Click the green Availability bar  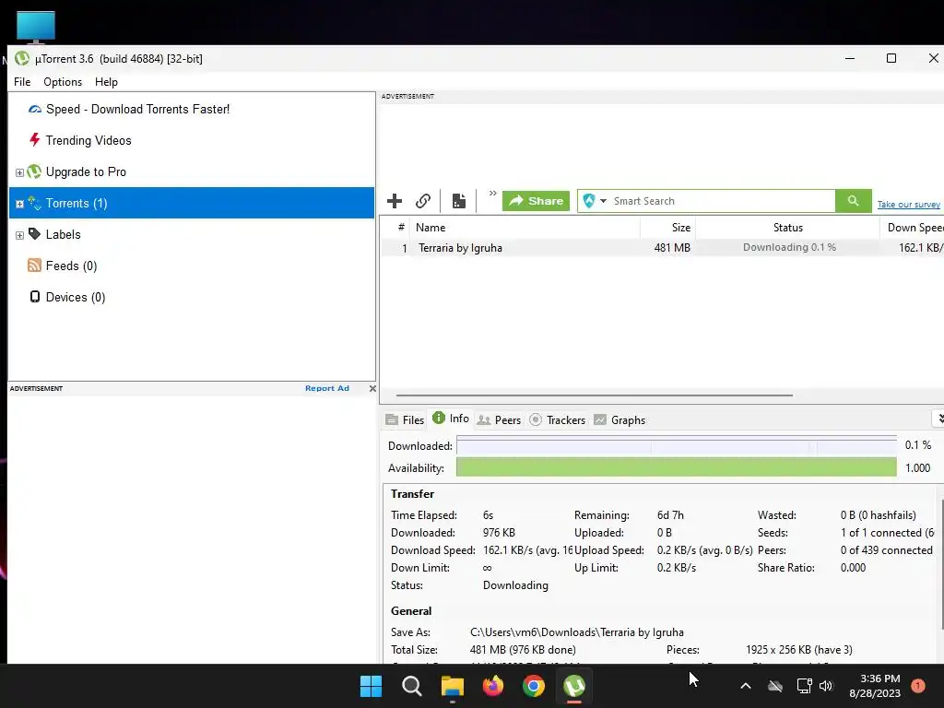[x=676, y=467]
